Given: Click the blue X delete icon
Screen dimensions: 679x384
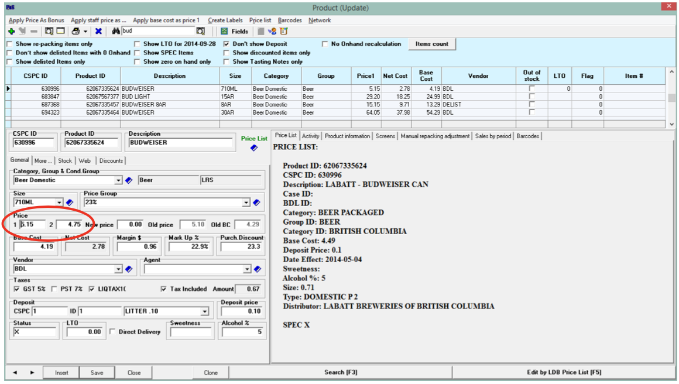Looking at the screenshot, I should click(99, 31).
